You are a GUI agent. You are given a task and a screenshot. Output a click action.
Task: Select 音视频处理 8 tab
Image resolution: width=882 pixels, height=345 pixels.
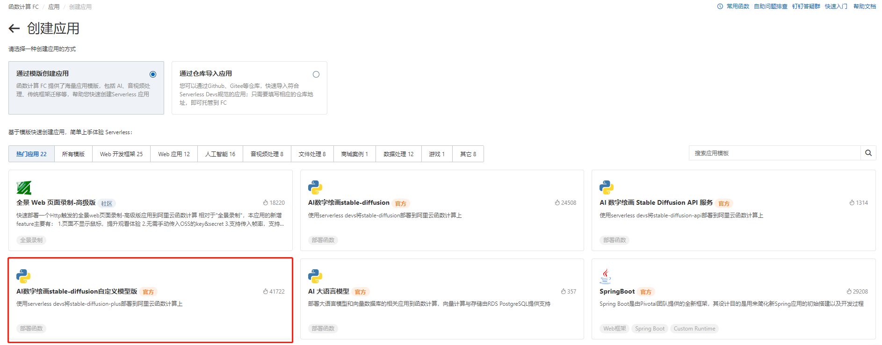(x=267, y=154)
